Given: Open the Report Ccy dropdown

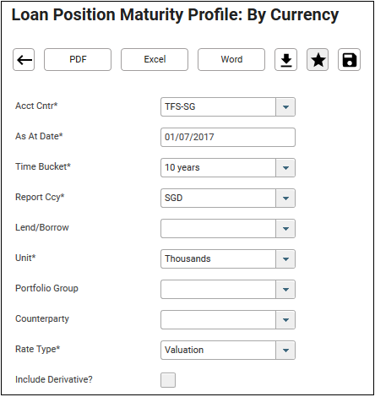Looking at the screenshot, I should [x=285, y=198].
